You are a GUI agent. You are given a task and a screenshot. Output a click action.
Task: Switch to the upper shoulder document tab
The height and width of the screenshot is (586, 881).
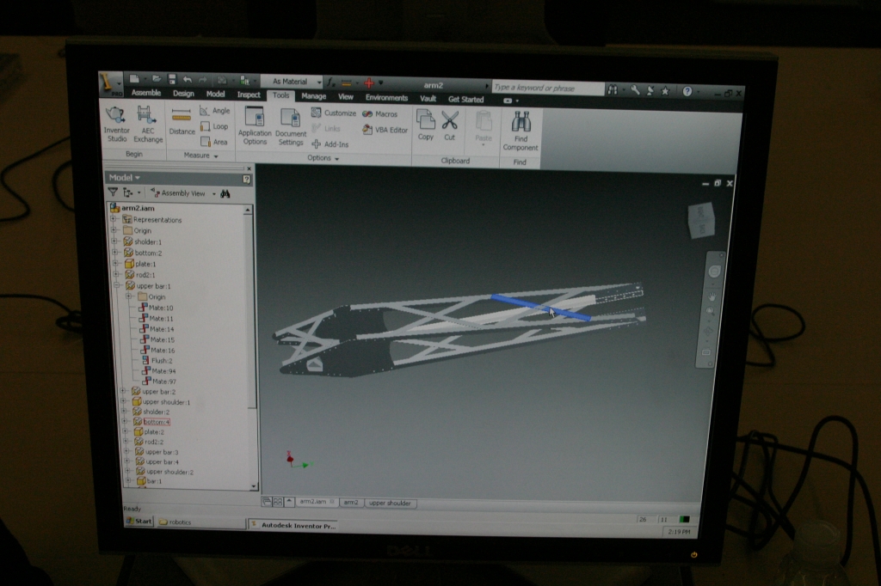click(390, 503)
